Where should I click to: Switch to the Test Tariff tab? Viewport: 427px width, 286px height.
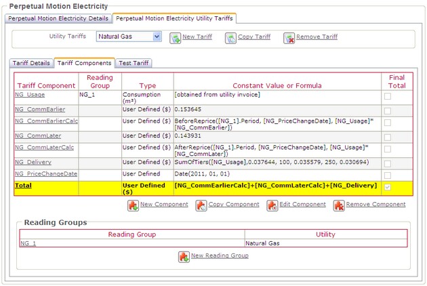click(134, 63)
